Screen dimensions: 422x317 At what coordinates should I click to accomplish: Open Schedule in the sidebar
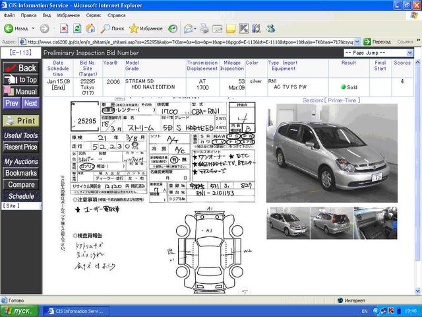pos(21,196)
